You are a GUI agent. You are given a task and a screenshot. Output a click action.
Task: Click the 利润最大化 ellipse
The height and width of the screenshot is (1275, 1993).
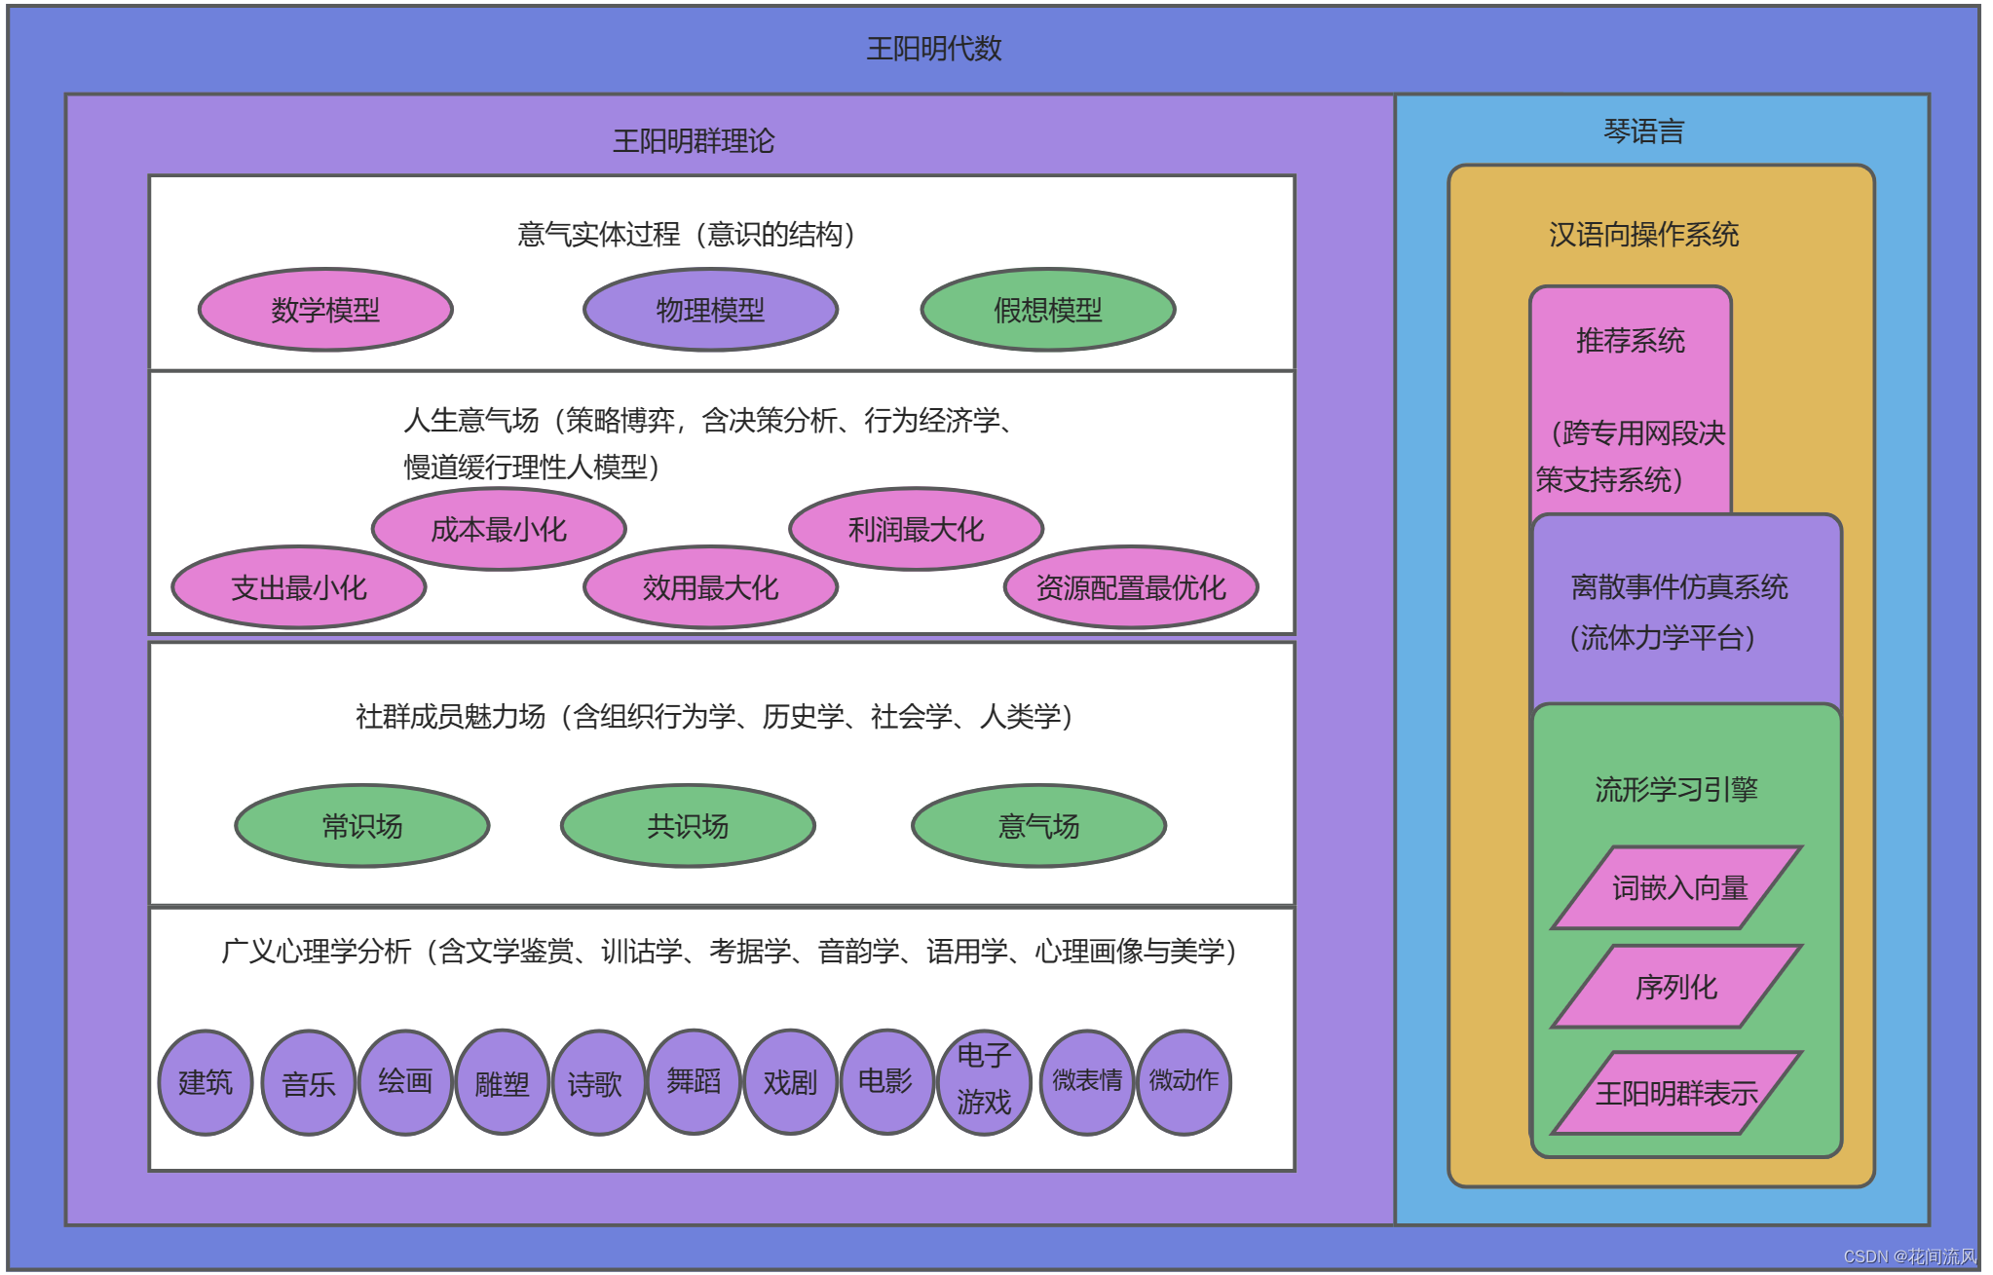pos(916,529)
